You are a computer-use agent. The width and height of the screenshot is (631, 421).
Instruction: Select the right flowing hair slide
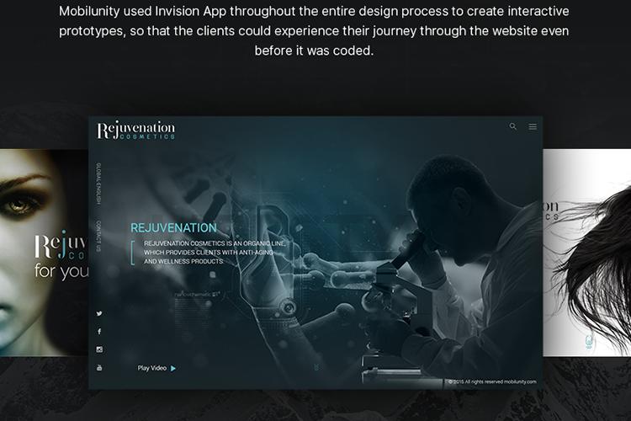click(587, 253)
